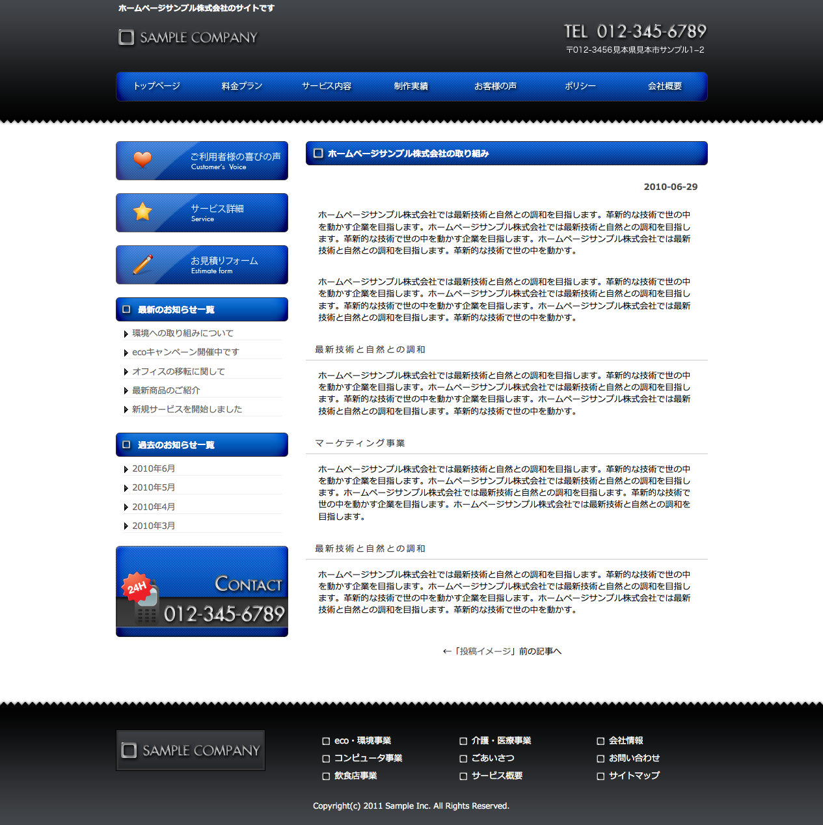
Task: Open the ポリシー nav item
Action: (580, 87)
